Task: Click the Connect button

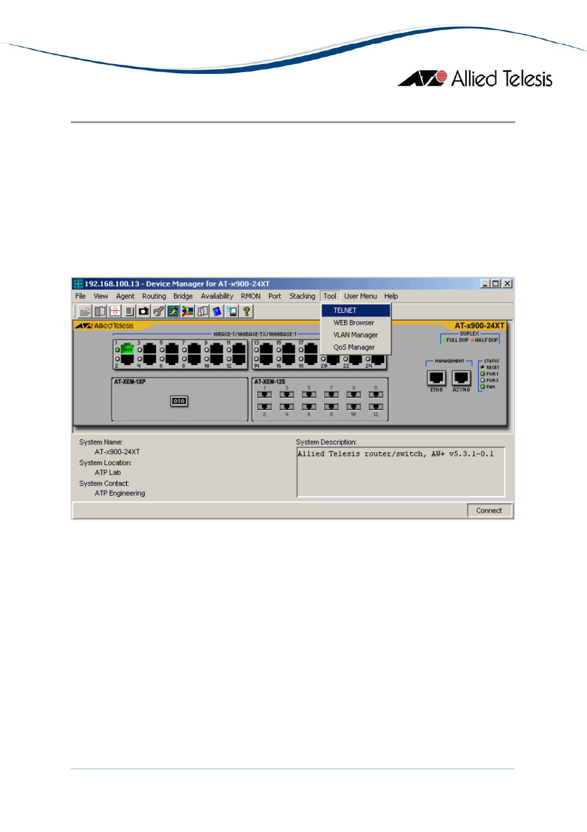Action: coord(489,511)
